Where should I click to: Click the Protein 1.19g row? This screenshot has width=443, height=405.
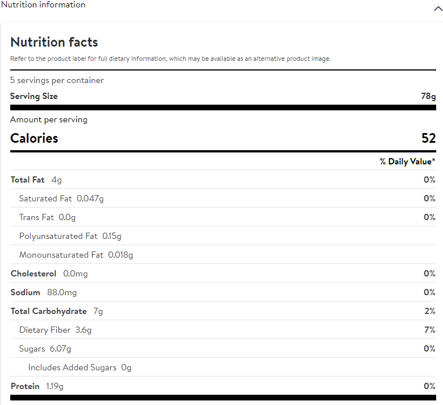[37, 386]
